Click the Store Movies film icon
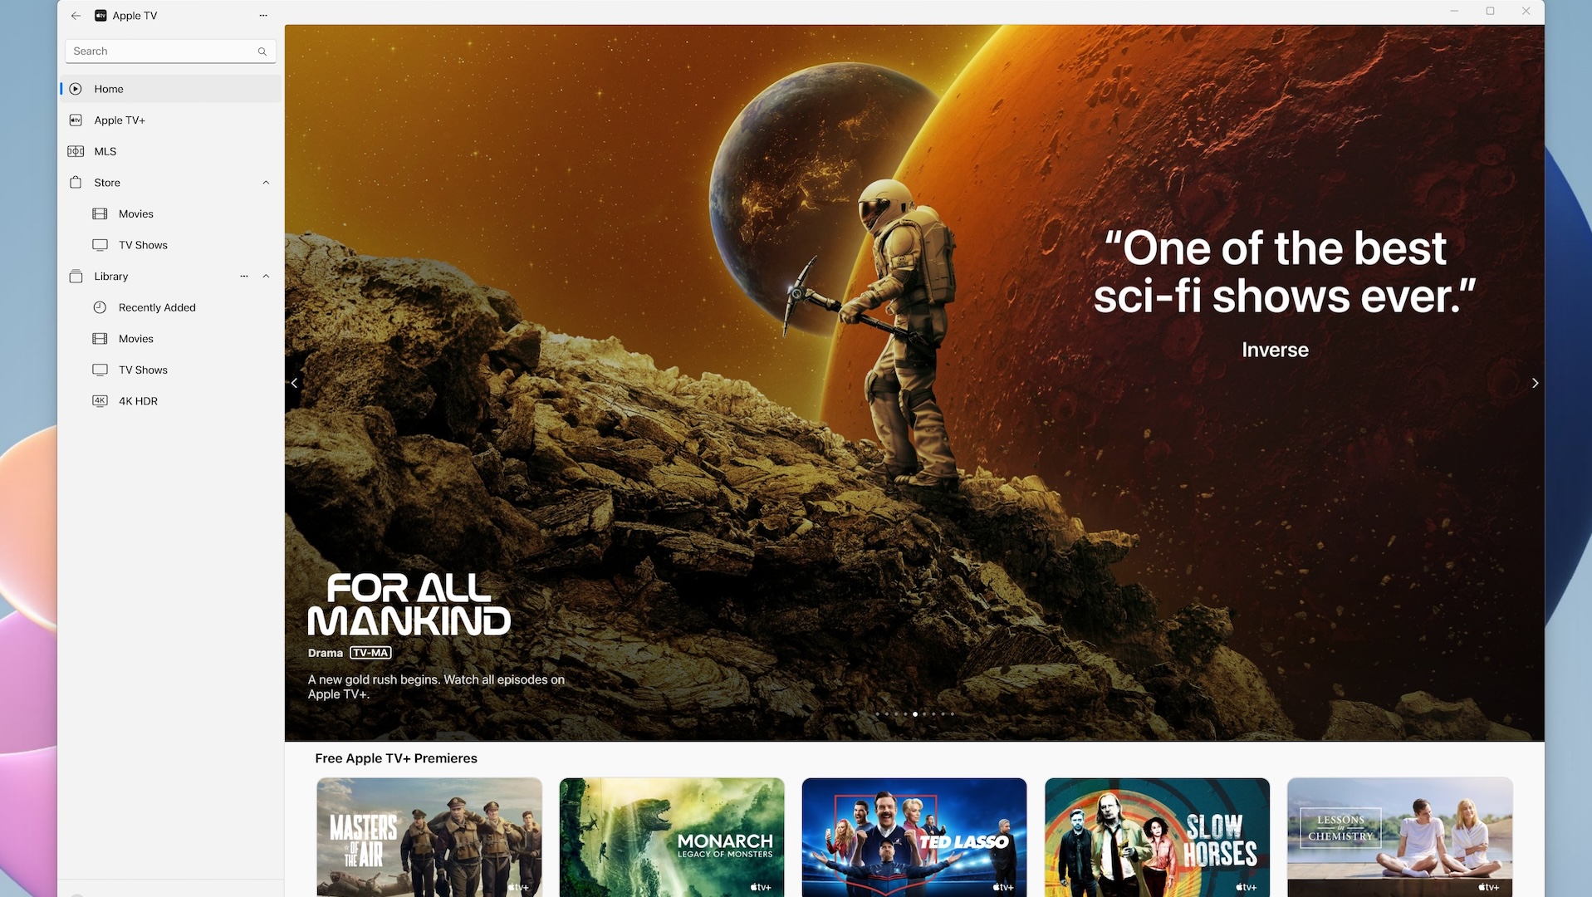The height and width of the screenshot is (897, 1592). (x=100, y=214)
